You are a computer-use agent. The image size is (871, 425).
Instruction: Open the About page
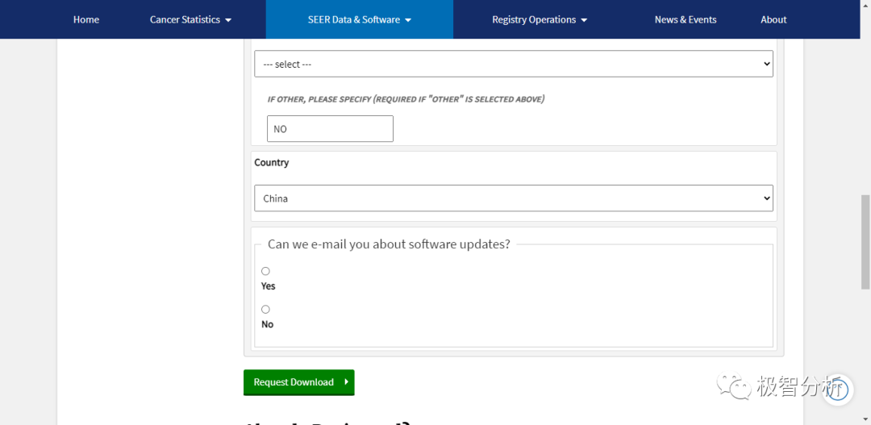773,19
